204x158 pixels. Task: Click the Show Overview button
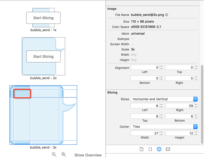click(x=88, y=155)
